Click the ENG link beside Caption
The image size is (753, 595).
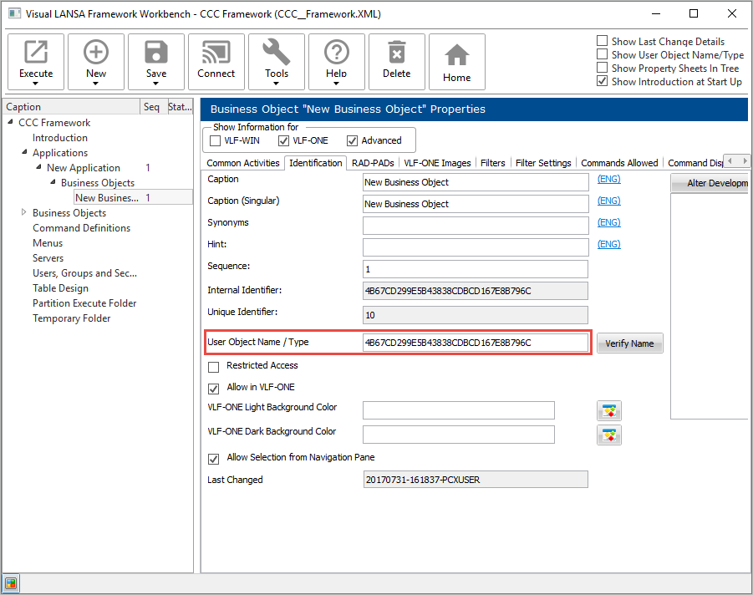pos(608,179)
